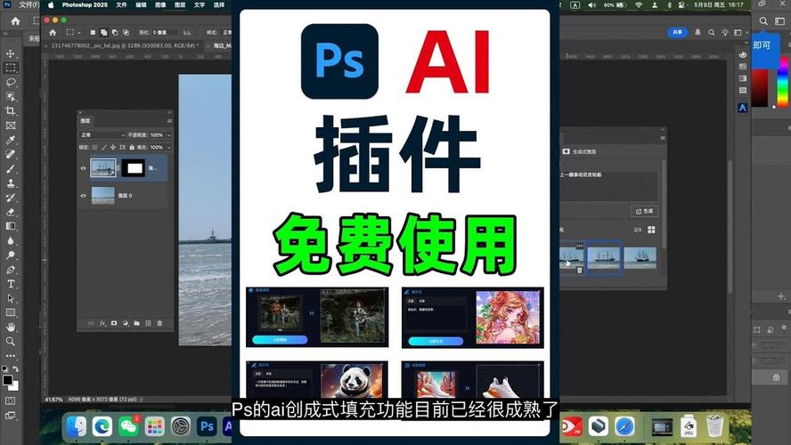Select the white layer mask thumbnail
Image resolution: width=791 pixels, height=445 pixels.
pos(135,168)
